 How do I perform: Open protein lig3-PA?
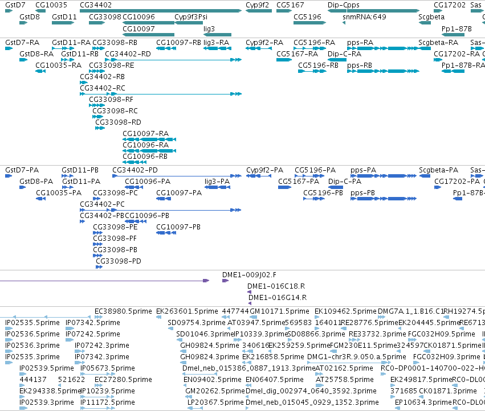pyautogui.click(x=217, y=182)
